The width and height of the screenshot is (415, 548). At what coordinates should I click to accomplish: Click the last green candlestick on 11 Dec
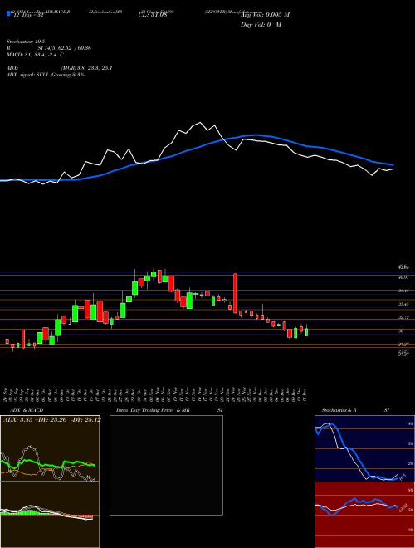click(x=307, y=331)
